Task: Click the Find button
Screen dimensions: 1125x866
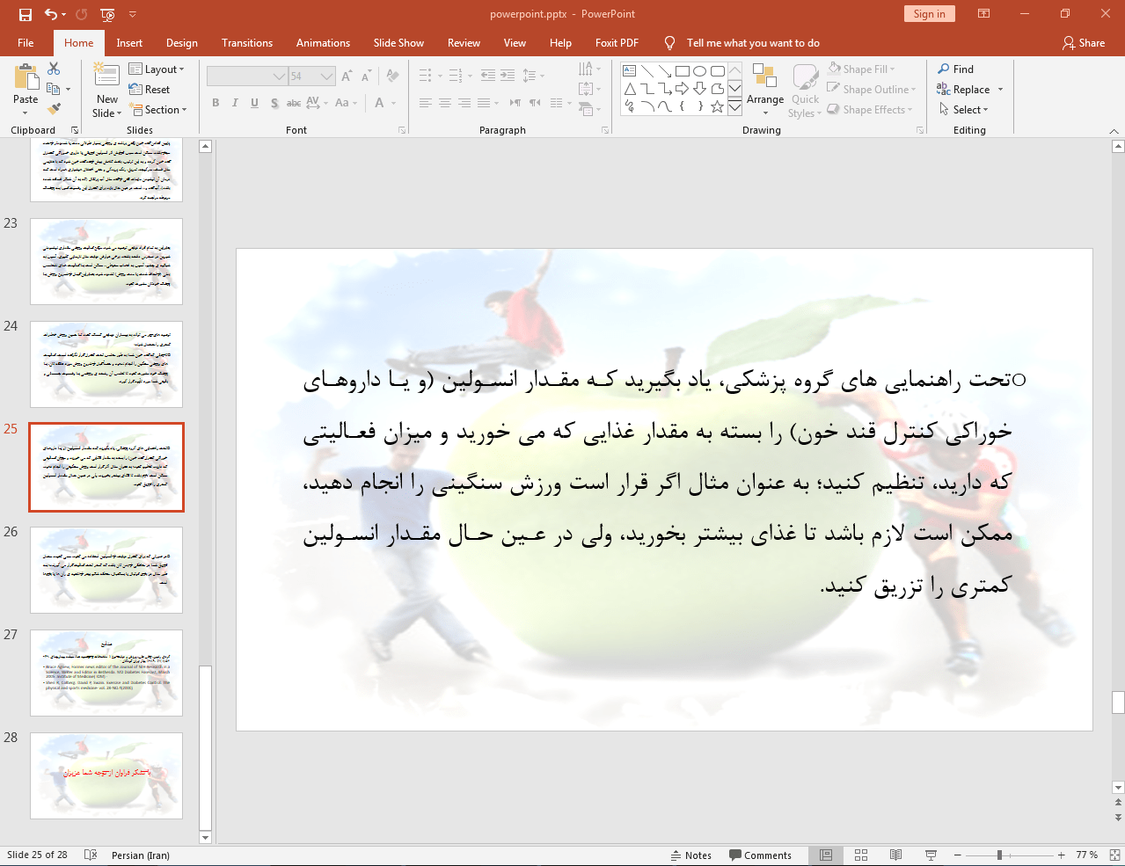Action: (x=956, y=69)
